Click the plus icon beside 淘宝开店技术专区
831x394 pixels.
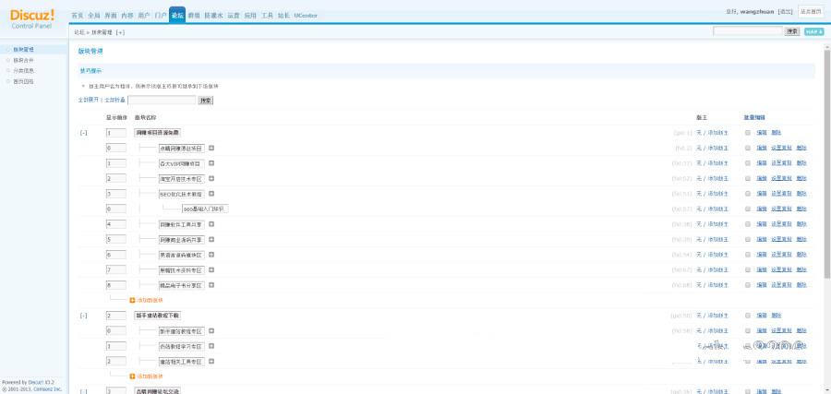(x=211, y=178)
